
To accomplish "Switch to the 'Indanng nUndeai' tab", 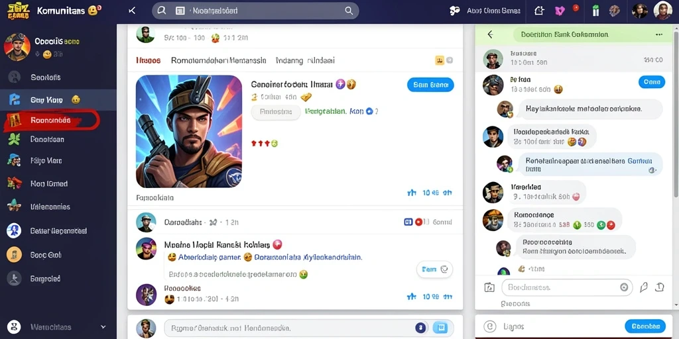I will tap(305, 60).
